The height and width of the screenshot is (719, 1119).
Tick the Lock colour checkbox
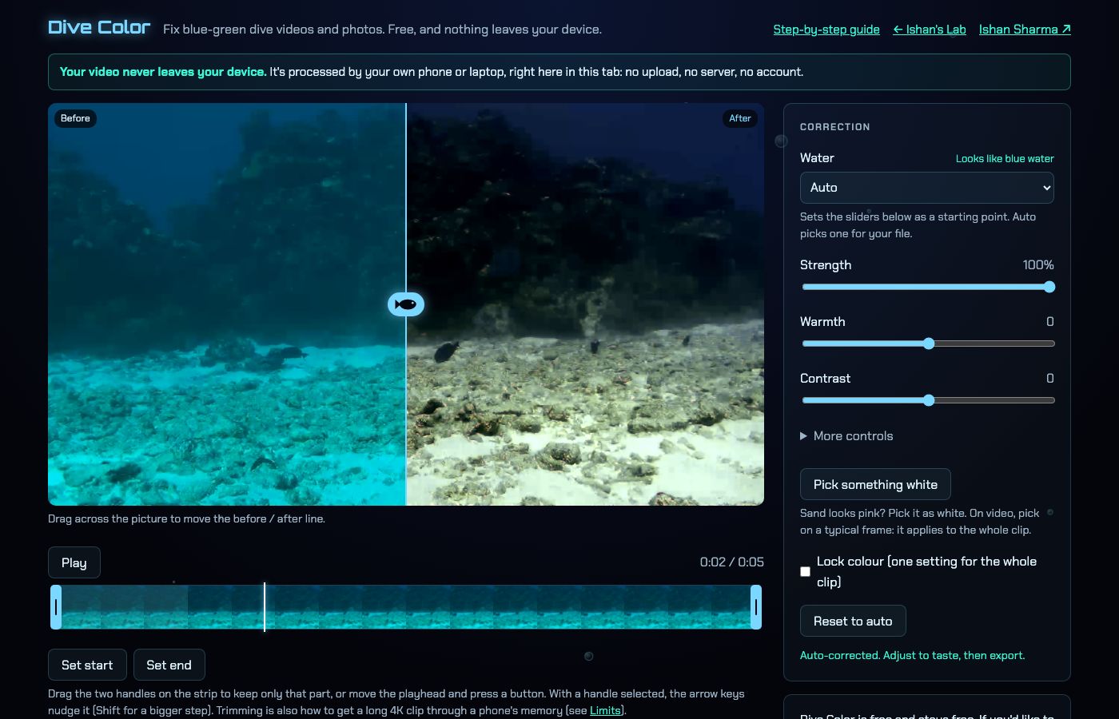805,571
